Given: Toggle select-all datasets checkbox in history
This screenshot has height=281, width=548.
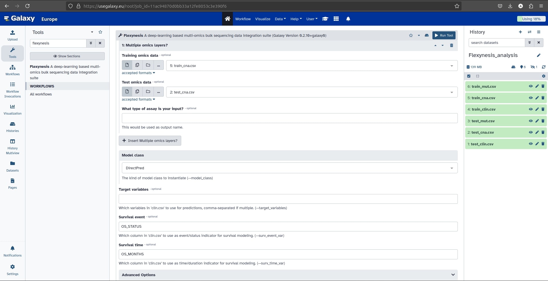Looking at the screenshot, I should click(x=469, y=76).
